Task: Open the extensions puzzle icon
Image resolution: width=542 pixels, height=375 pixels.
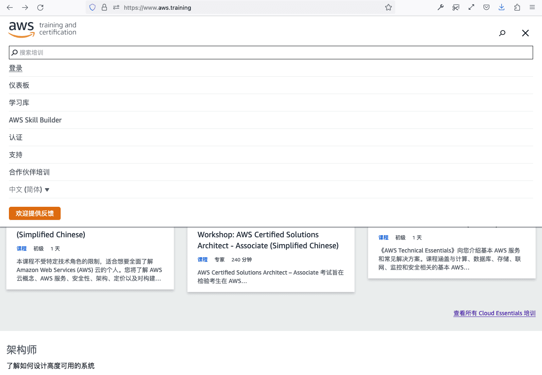Action: click(517, 7)
